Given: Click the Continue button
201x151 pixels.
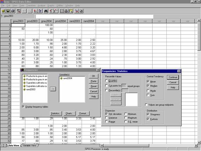Looking at the screenshot, I should [173, 77].
